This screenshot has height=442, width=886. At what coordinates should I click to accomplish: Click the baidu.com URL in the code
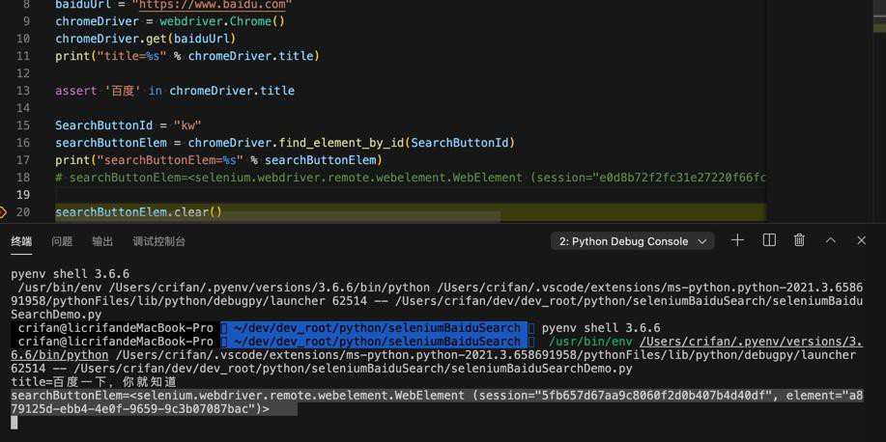(214, 5)
